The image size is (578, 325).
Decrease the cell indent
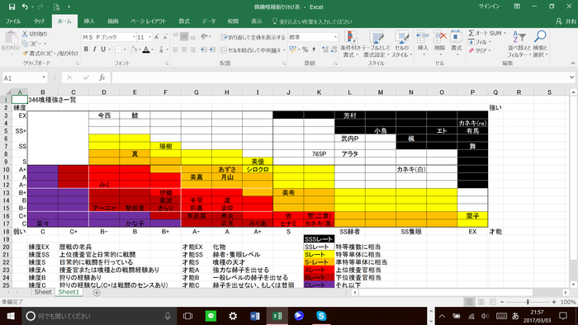tap(203, 49)
